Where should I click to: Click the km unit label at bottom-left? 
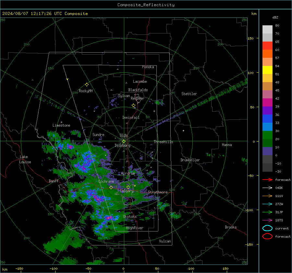[x=5, y=269]
